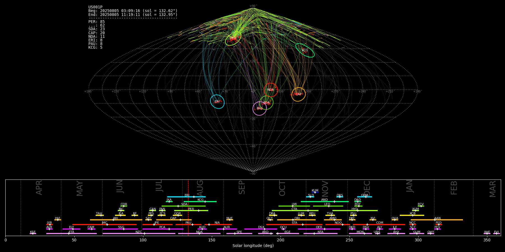The image size is (505, 252).
Task: Select the yellow XCB shower bar
Action: pos(412,215)
